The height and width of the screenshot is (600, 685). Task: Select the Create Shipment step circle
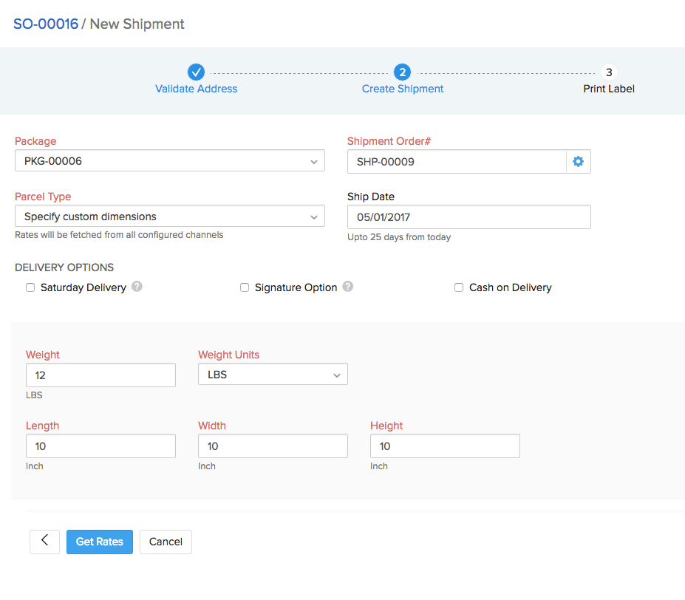pos(402,72)
